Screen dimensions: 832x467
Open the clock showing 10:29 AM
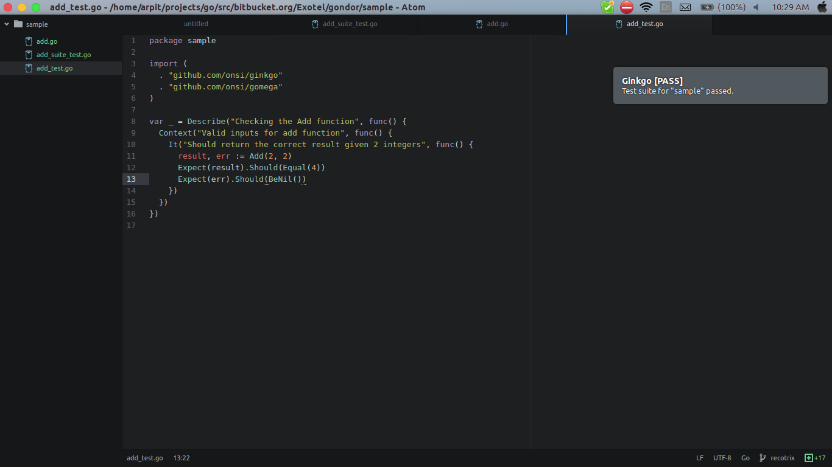791,7
